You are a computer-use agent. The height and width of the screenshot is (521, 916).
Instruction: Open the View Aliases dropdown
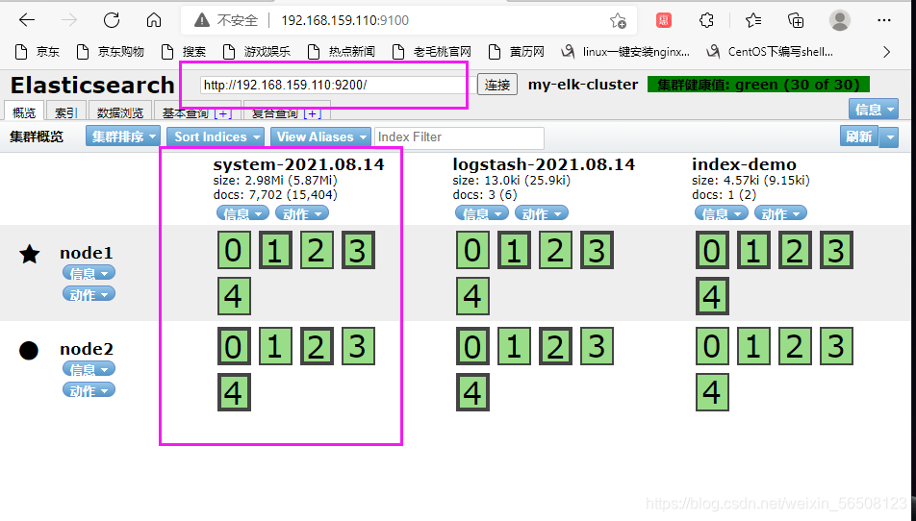click(x=320, y=136)
